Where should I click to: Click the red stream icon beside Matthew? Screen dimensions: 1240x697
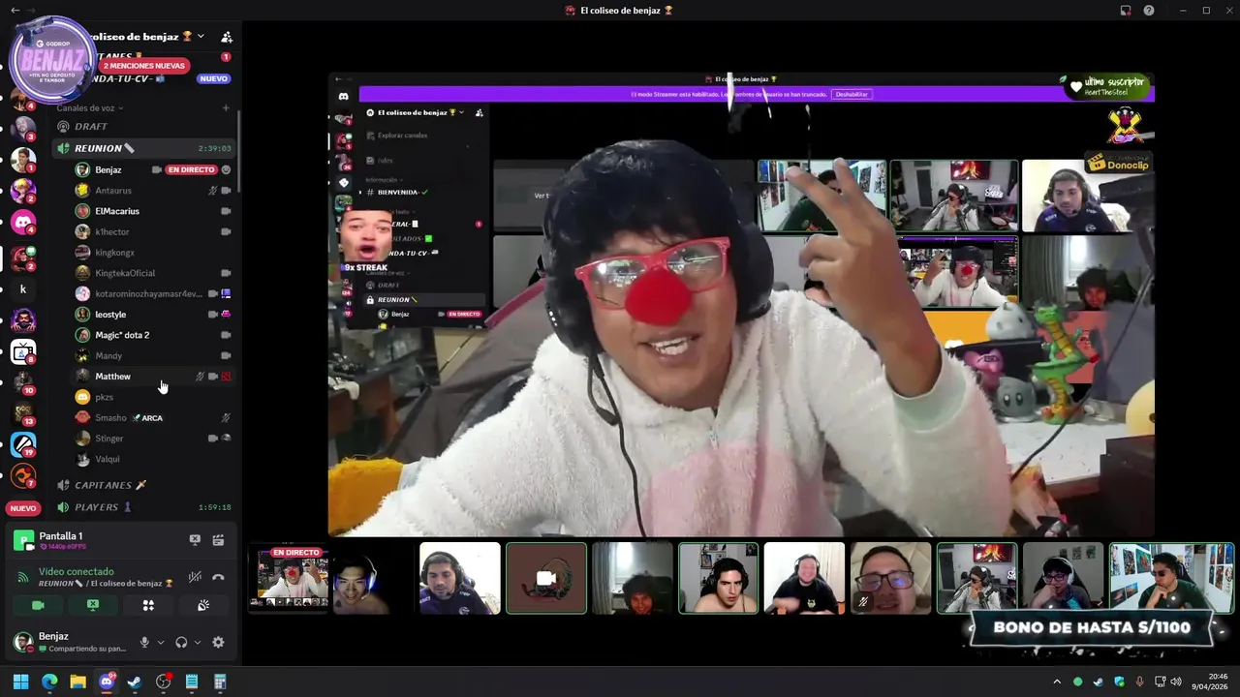tap(226, 377)
